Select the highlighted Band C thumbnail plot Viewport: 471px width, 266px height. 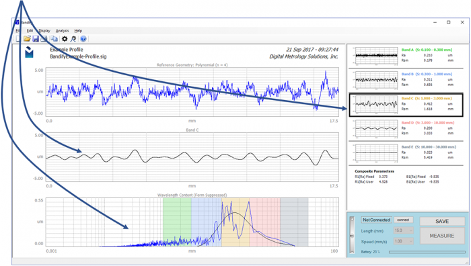tap(375, 104)
